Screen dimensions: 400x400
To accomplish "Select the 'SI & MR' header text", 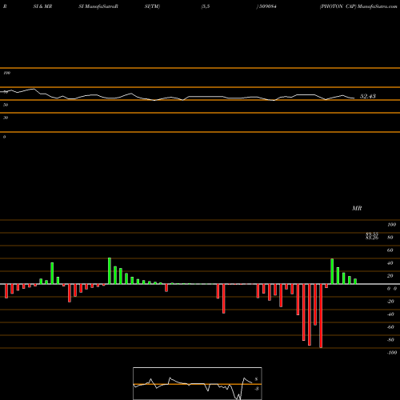I will [x=42, y=6].
